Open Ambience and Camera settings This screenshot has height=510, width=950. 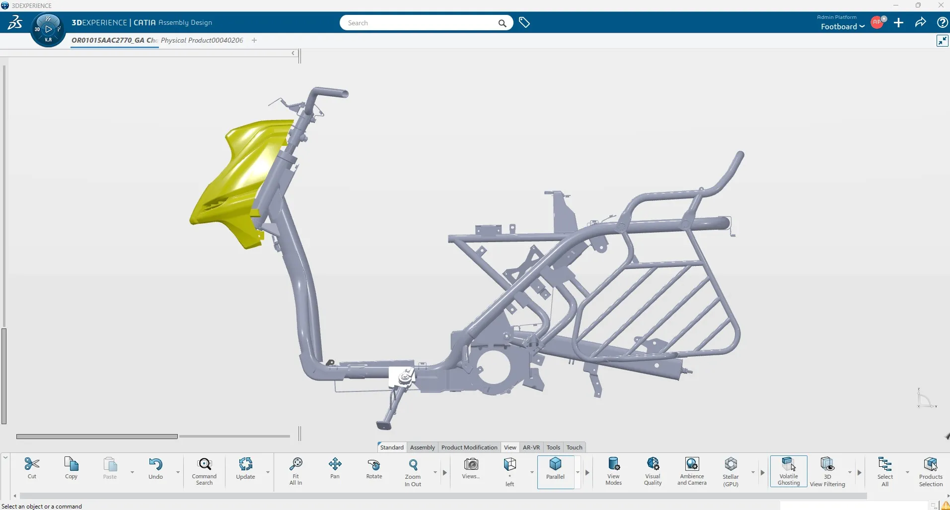(691, 470)
